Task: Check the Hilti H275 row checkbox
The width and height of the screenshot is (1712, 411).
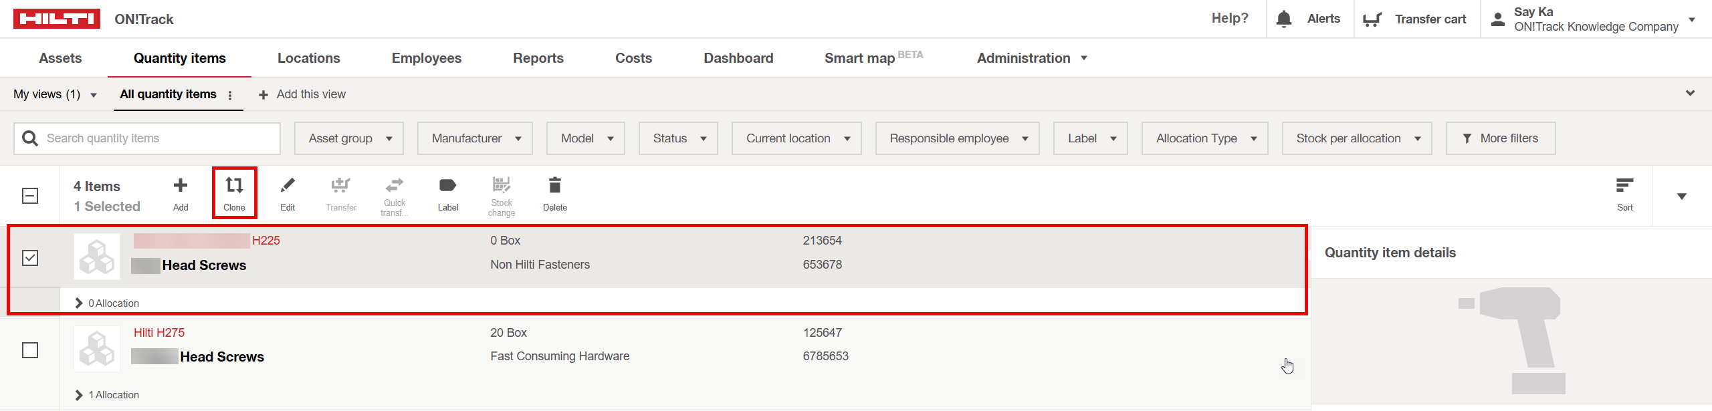Action: [x=30, y=350]
